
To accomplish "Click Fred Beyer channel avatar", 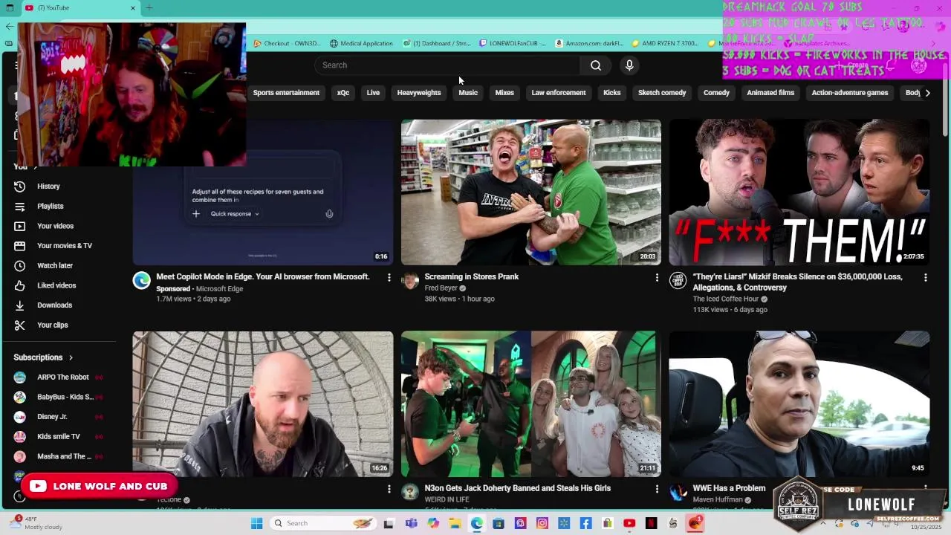I will (410, 280).
